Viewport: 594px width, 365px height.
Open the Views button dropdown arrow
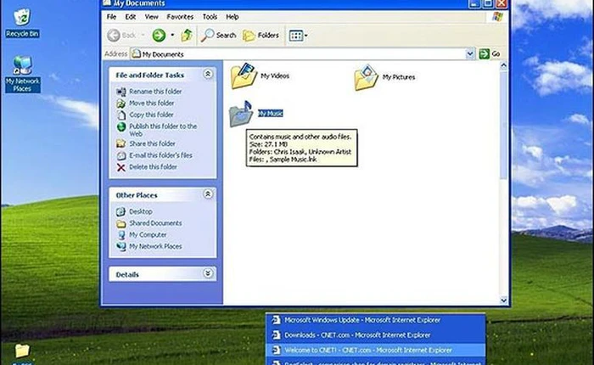(306, 36)
